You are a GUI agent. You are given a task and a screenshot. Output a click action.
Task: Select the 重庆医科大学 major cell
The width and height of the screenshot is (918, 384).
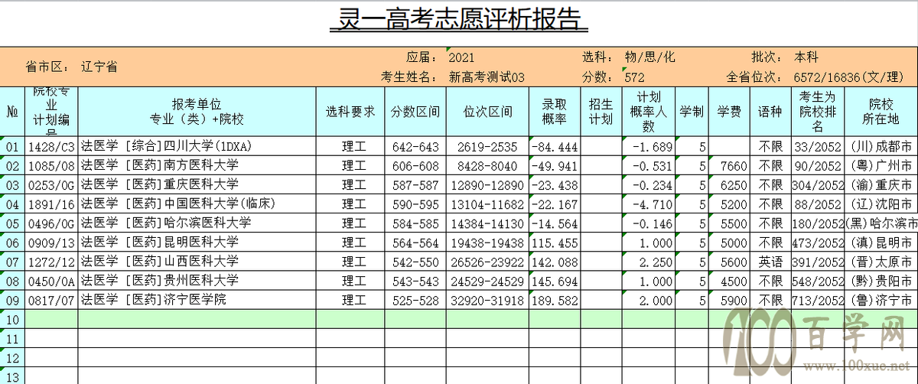coord(197,184)
